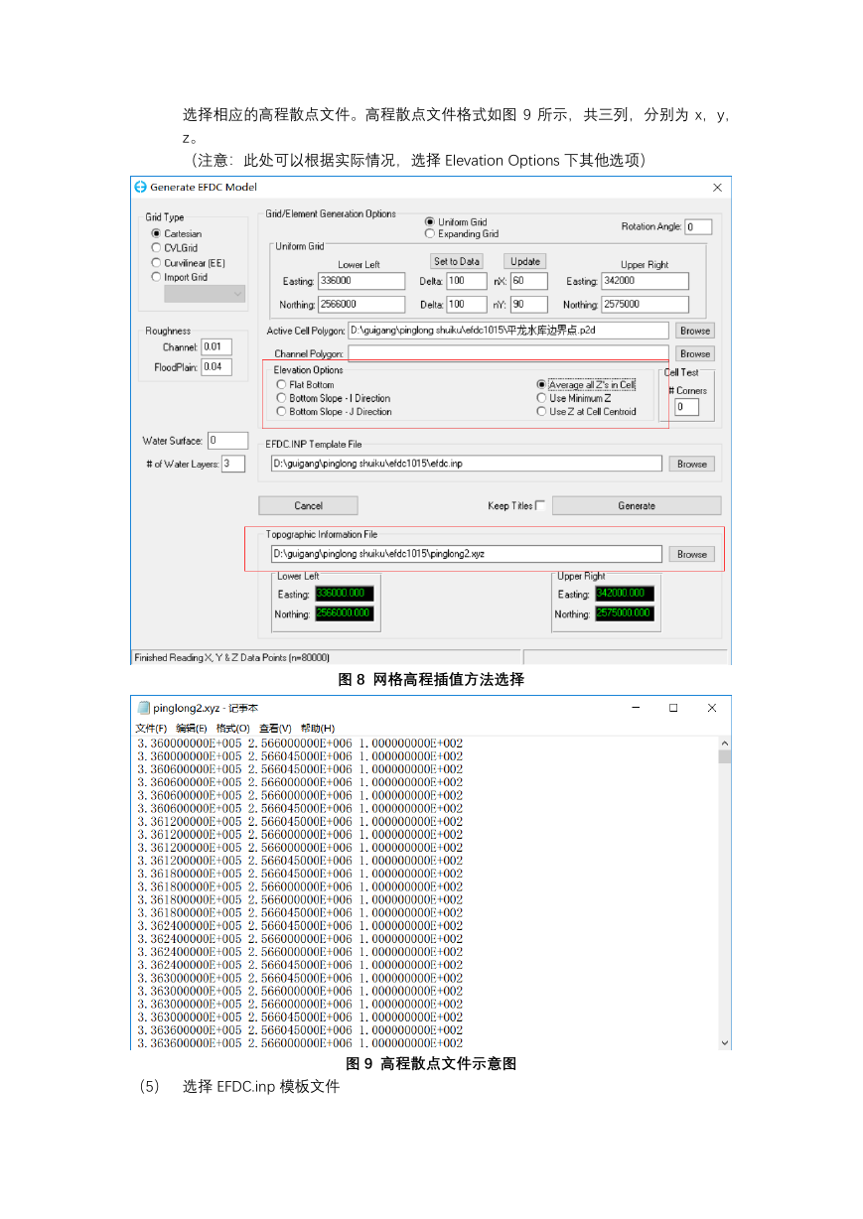Select Average all Z's in Cell
The width and height of the screenshot is (863, 1219).
tap(541, 384)
